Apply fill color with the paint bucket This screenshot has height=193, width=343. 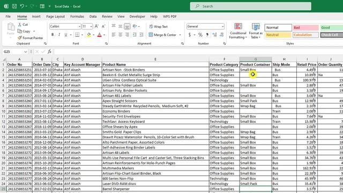(x=89, y=35)
